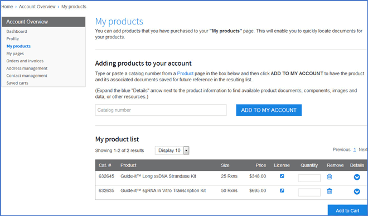Open Orders and invoices in the sidebar
The image size is (368, 216).
tap(25, 61)
